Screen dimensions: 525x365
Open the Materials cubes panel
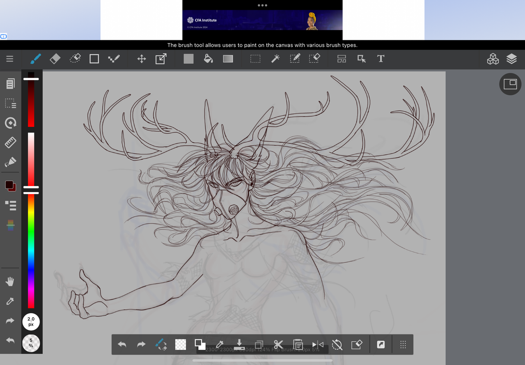click(493, 59)
